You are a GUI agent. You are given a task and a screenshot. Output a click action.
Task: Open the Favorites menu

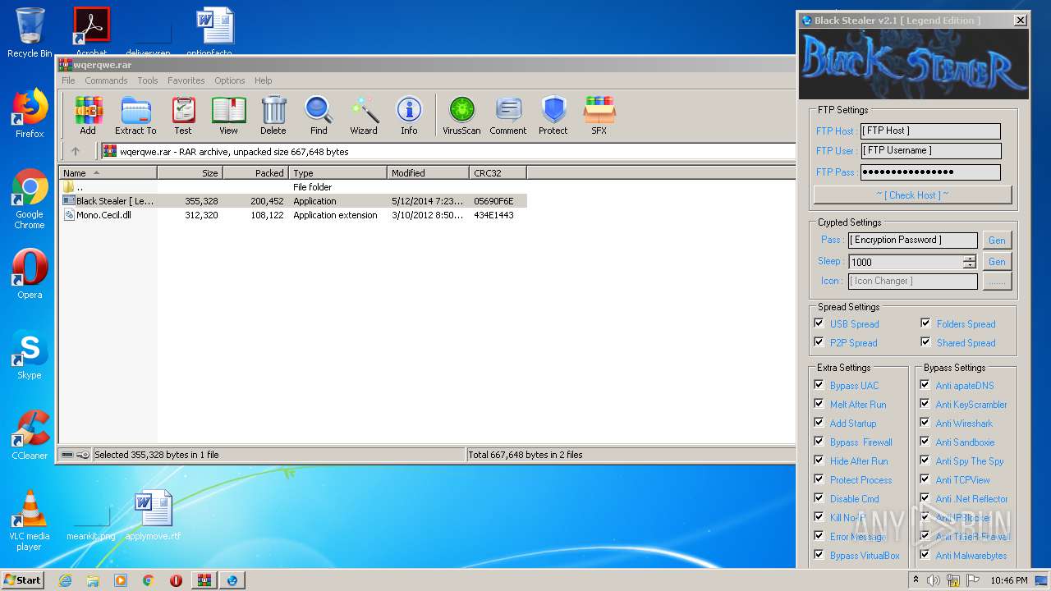pos(186,80)
